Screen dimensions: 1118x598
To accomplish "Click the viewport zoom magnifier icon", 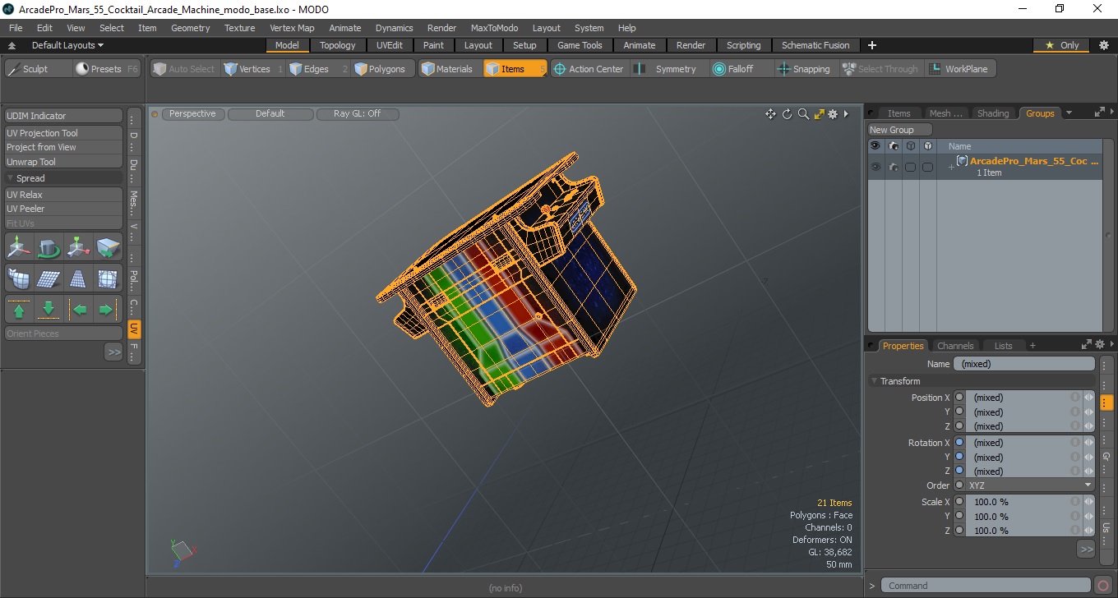I will coord(803,114).
